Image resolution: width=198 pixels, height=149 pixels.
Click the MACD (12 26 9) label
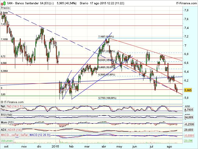[x=40, y=135]
